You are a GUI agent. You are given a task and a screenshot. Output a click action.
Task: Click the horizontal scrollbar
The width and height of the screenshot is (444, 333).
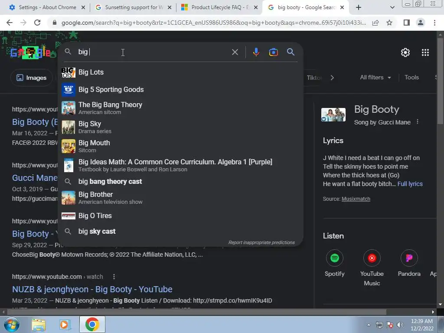pos(196,312)
